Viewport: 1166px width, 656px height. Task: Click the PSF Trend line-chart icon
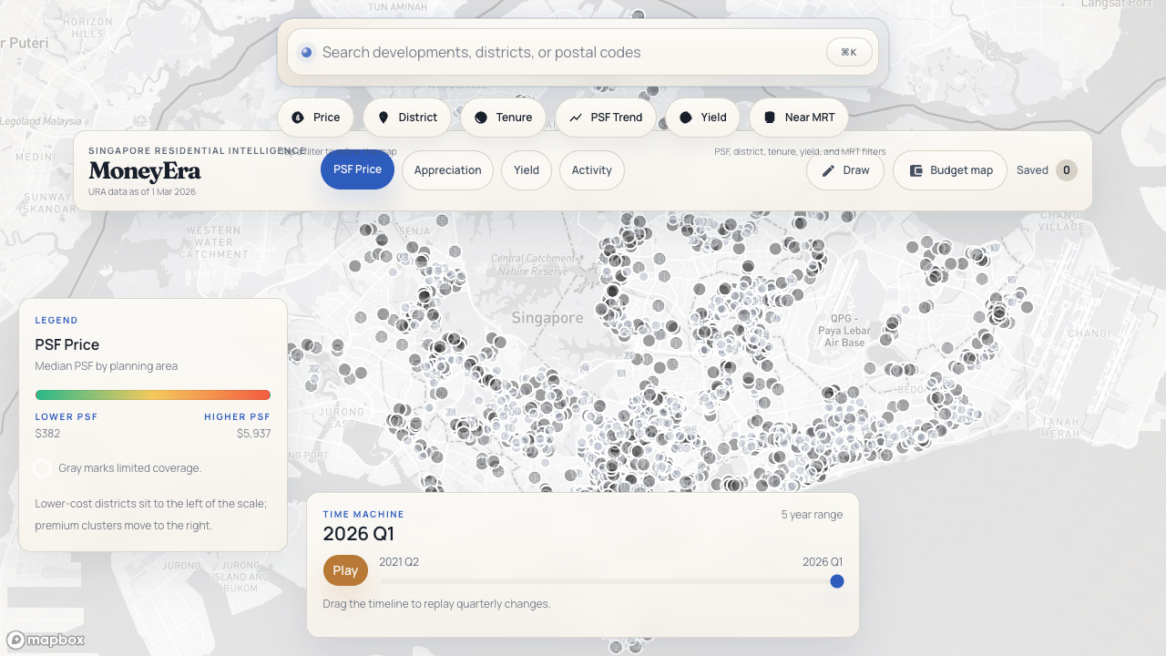tap(576, 118)
